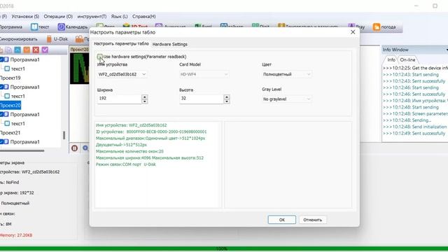Click 10:12:49 Sent successfully log line
This screenshot has height=252, width=448.
click(x=414, y=134)
